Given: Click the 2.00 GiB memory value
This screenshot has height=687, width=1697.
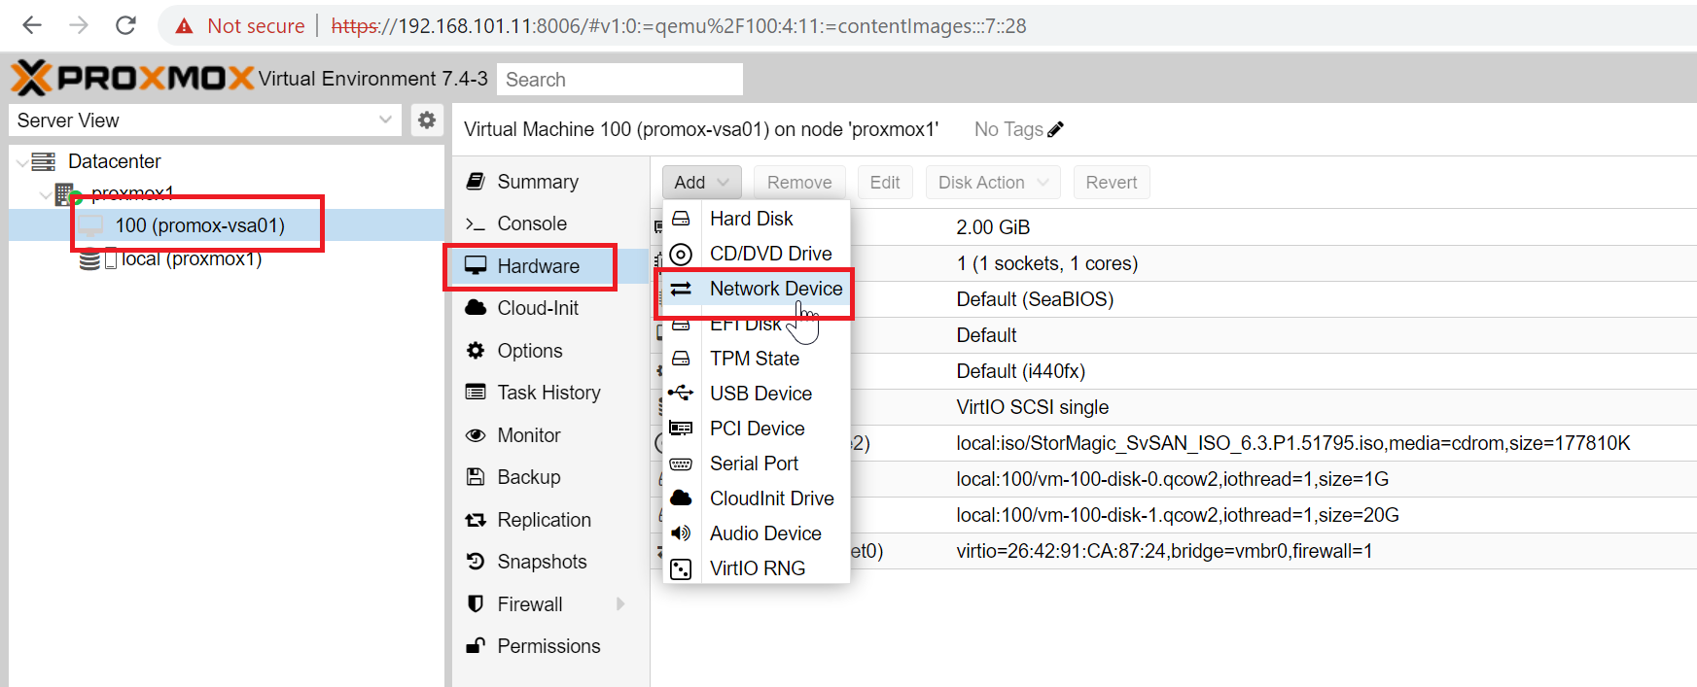Looking at the screenshot, I should pyautogui.click(x=993, y=227).
